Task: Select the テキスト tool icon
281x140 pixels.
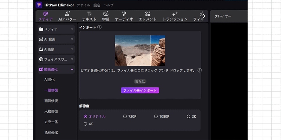Action: click(89, 14)
